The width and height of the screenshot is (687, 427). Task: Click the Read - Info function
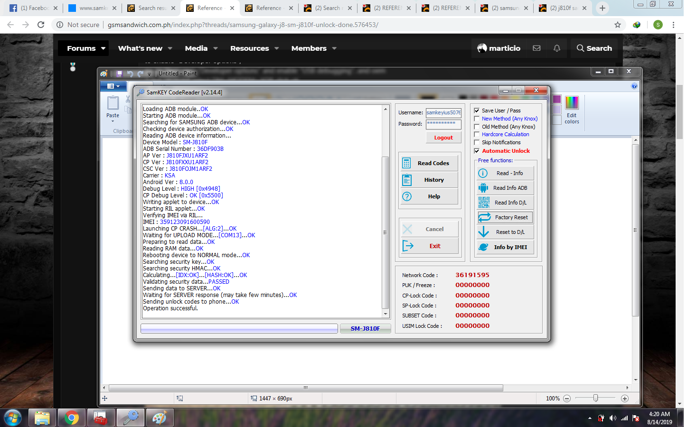point(505,173)
